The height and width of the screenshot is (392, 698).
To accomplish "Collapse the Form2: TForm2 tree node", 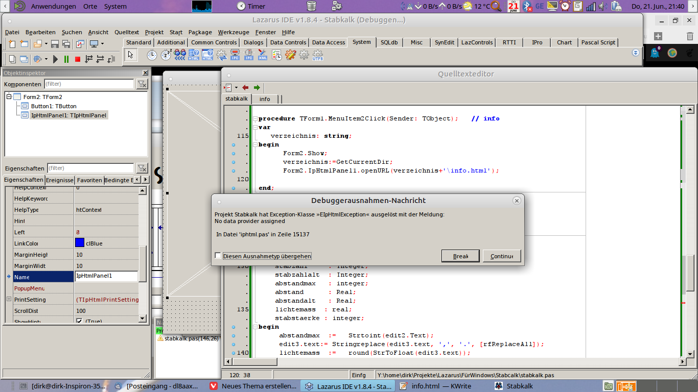I will (x=9, y=96).
